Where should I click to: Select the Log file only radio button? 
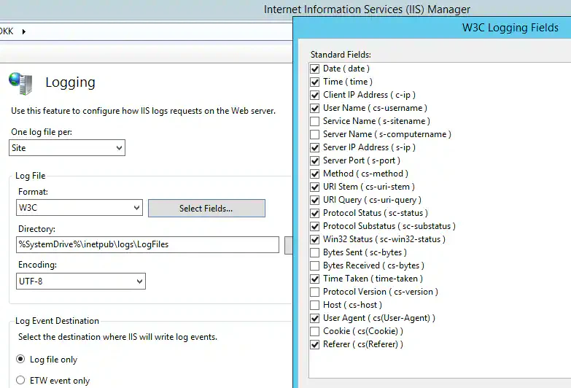[20, 360]
